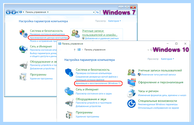Click Добавление устройства in Windows 7 window
The height and width of the screenshot is (125, 194).
pos(42,68)
